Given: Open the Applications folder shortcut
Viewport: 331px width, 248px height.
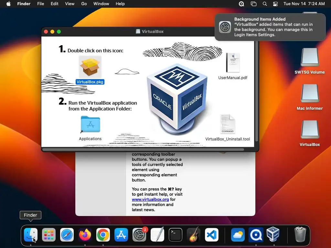Looking at the screenshot, I should pos(91,124).
